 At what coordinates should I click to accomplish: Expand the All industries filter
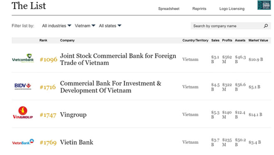[x=56, y=26]
